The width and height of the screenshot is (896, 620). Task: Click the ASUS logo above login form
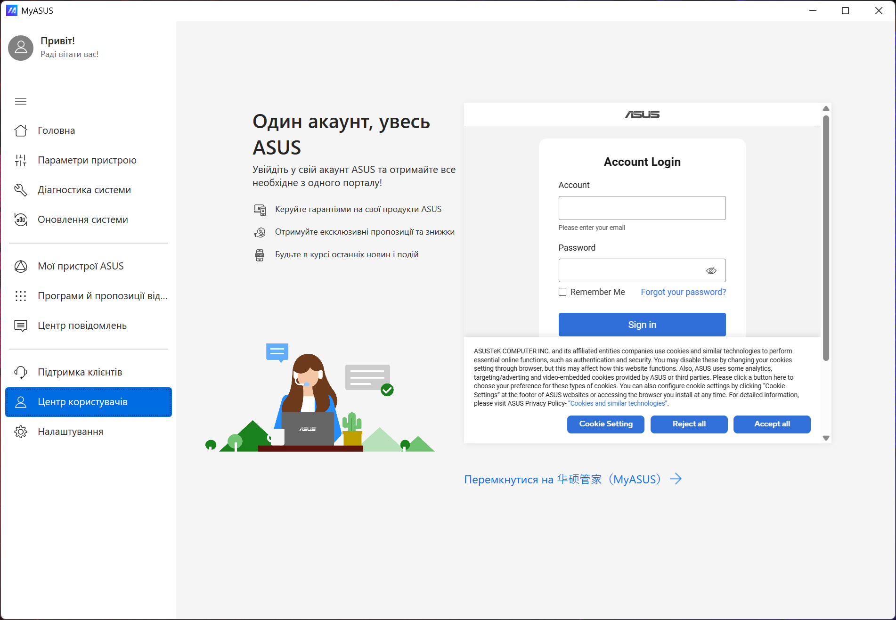pyautogui.click(x=642, y=114)
